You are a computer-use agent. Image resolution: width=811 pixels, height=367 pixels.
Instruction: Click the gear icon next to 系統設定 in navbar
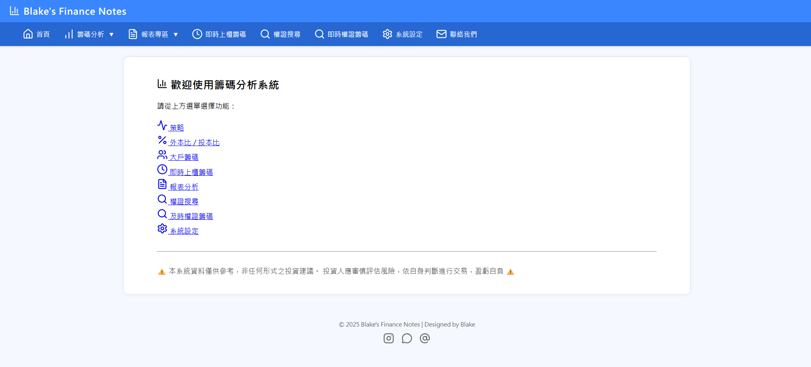[x=387, y=34]
